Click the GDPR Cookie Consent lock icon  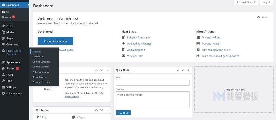[3, 51]
